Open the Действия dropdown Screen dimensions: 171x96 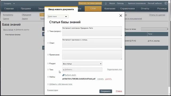pos(58,17)
